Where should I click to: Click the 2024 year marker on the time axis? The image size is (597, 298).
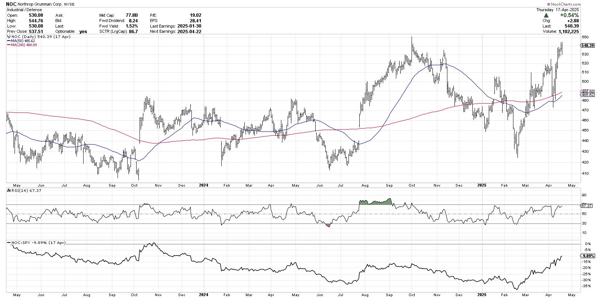point(203,185)
